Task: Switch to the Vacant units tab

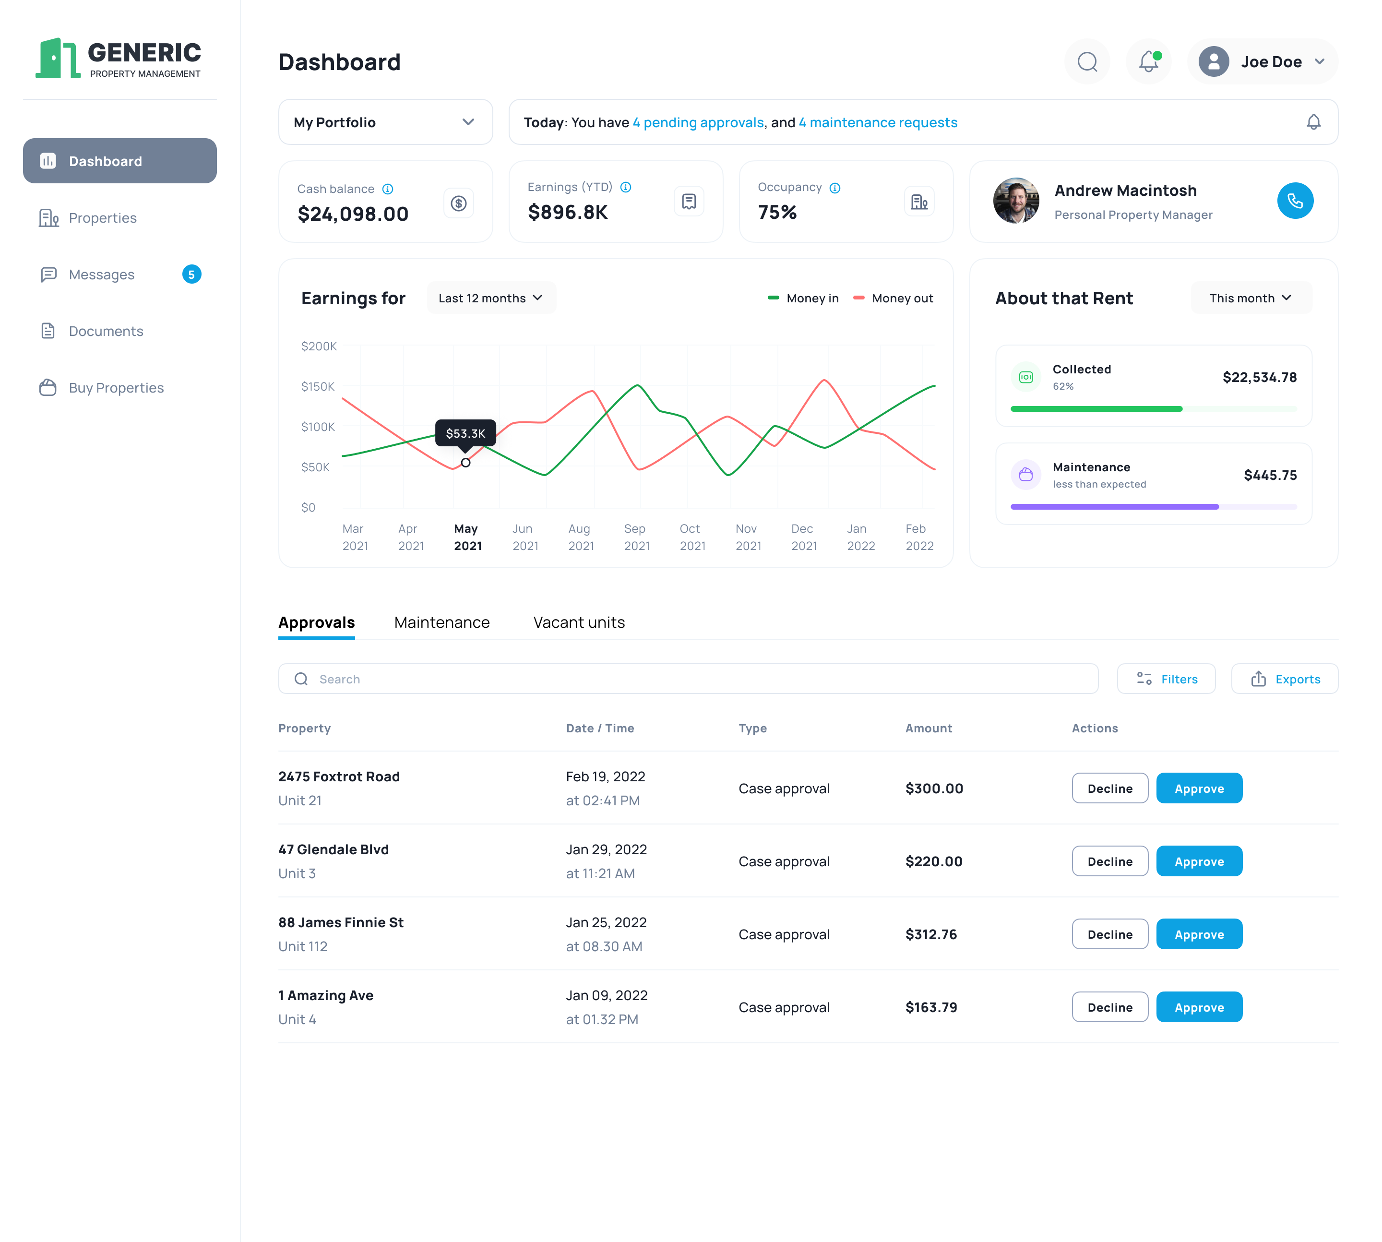Action: tap(578, 622)
